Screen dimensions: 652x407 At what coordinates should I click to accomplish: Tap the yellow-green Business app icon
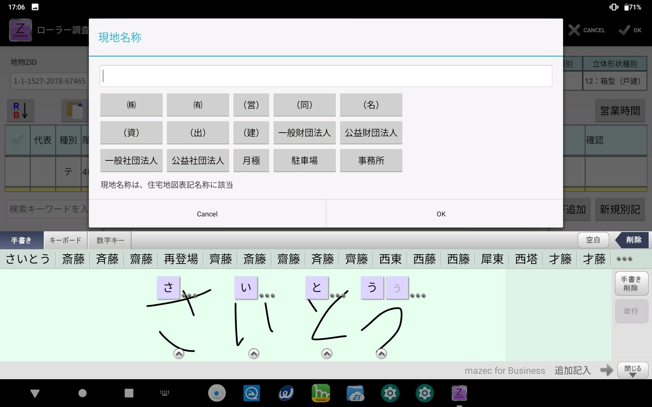321,393
